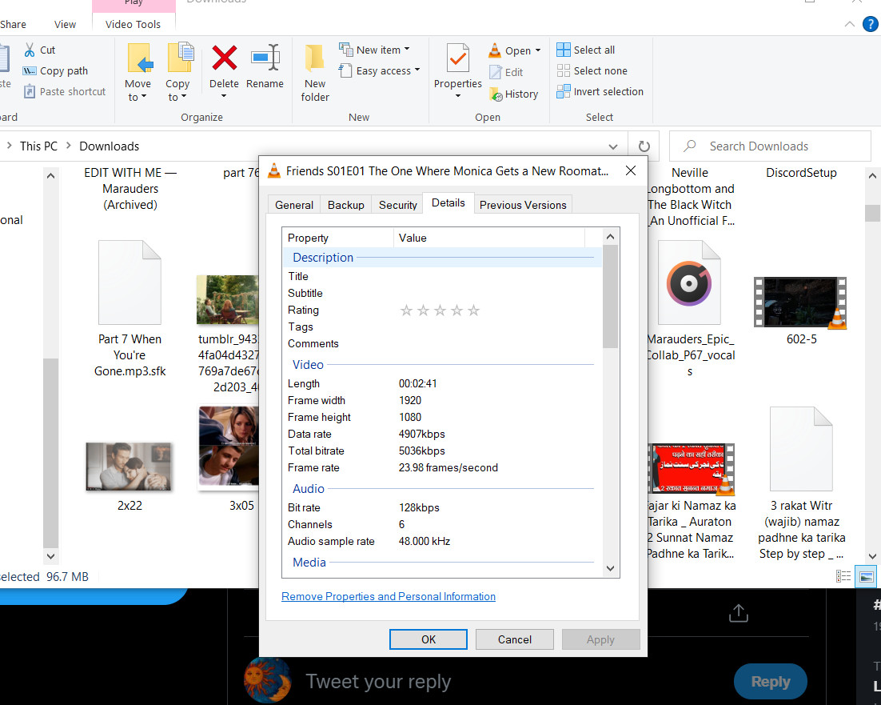The height and width of the screenshot is (705, 881).
Task: Create a New folder from ribbon
Action: click(x=315, y=73)
